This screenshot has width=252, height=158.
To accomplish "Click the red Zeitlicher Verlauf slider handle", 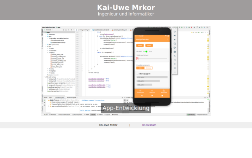I will [137, 59].
